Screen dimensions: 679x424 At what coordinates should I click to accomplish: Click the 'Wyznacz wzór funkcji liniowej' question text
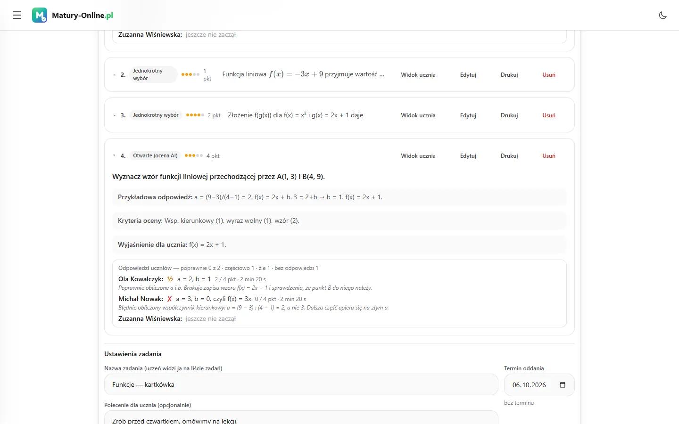218,177
